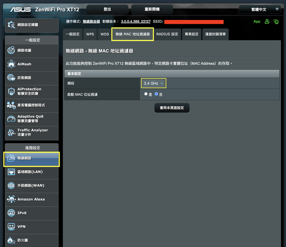
Task: Open the 繁體中文 language dropdown
Action: coord(259,9)
